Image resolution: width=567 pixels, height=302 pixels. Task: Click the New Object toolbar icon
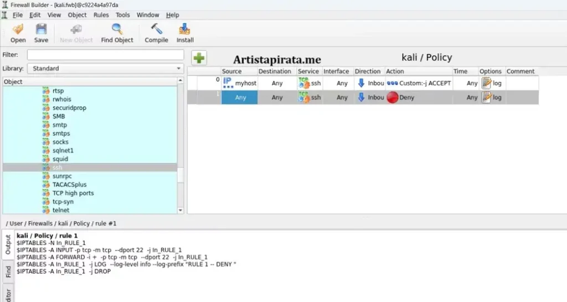76,29
